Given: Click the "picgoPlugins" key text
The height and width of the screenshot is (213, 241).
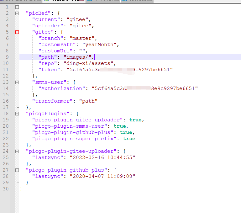Looking at the screenshot, I should (48, 114).
